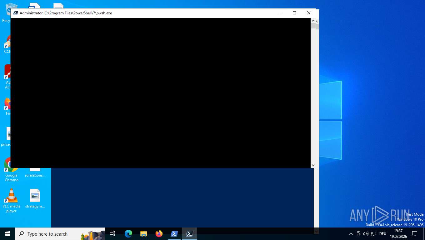Switch to the blue Windows PowerShell taskbar icon
The width and height of the screenshot is (425, 240).
(x=174, y=234)
